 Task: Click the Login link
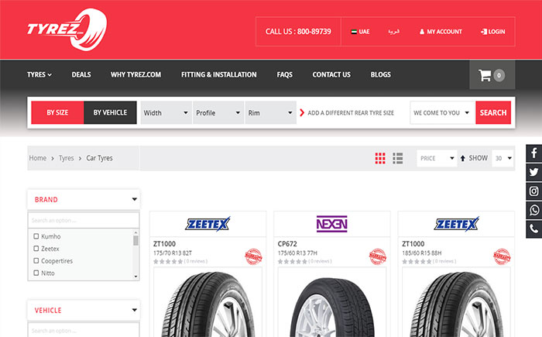coord(493,32)
